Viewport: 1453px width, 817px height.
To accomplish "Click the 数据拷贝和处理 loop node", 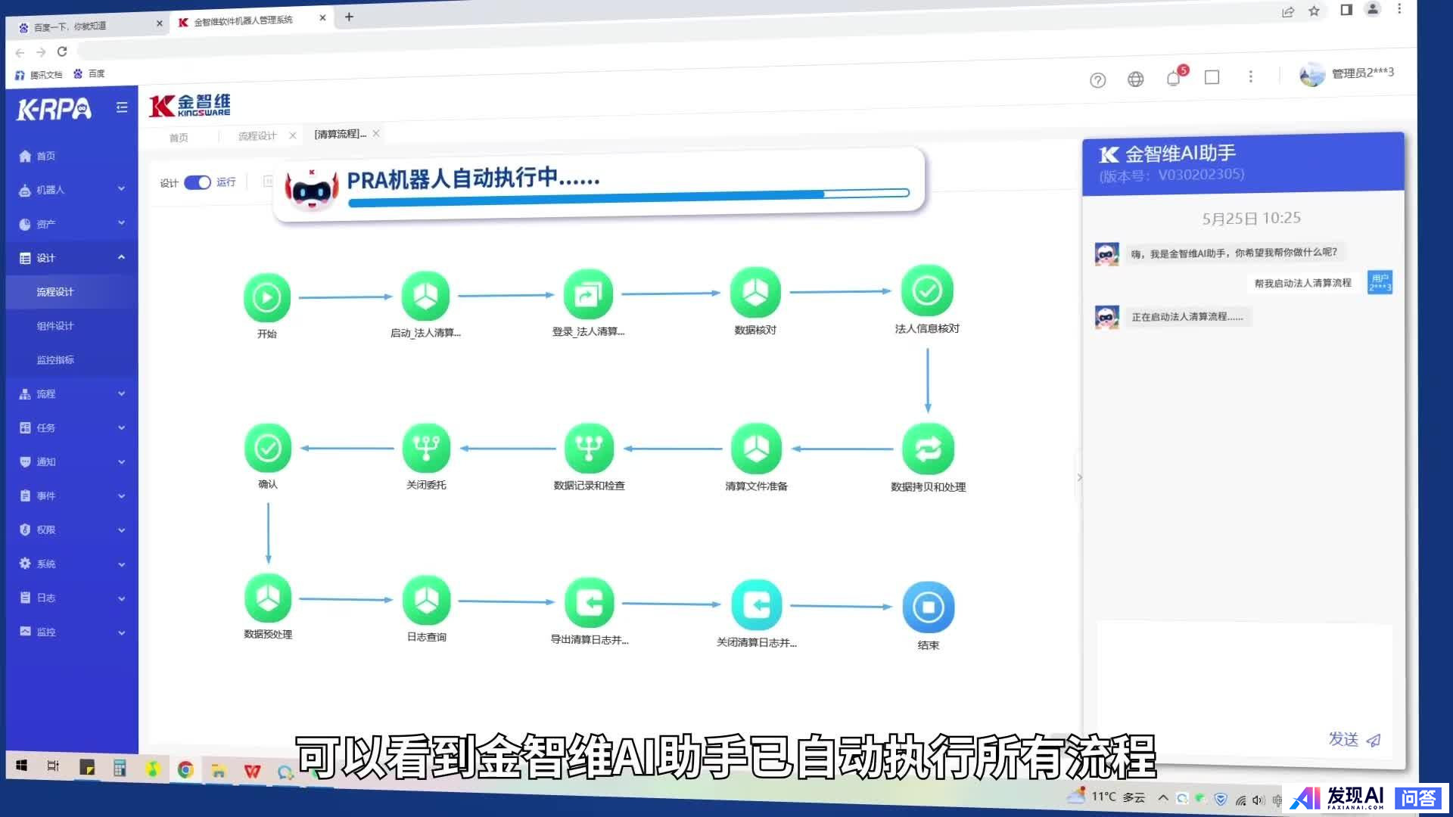I will [x=928, y=449].
